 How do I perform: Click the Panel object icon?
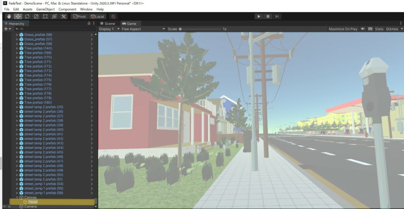(x=25, y=202)
